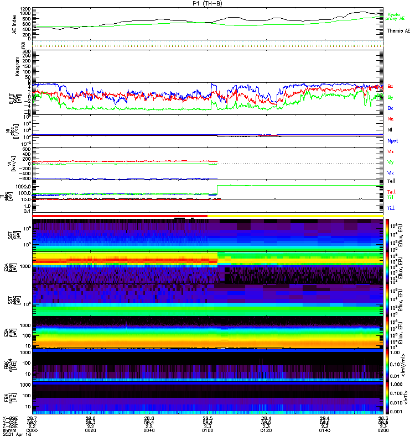415x442 pixels.
Task: Click the 0200 time tick label
Action: (383, 430)
